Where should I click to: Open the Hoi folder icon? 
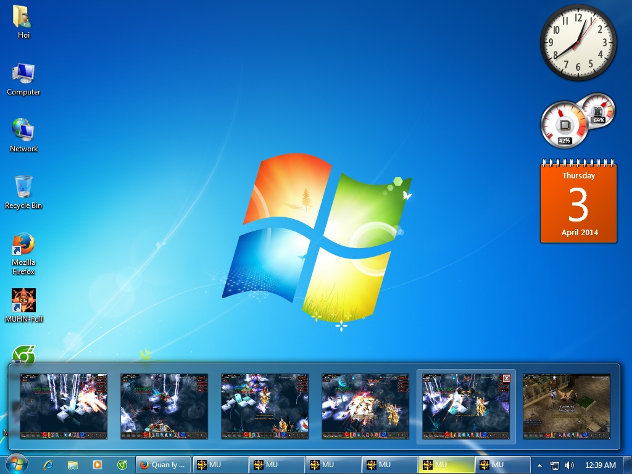[x=23, y=22]
